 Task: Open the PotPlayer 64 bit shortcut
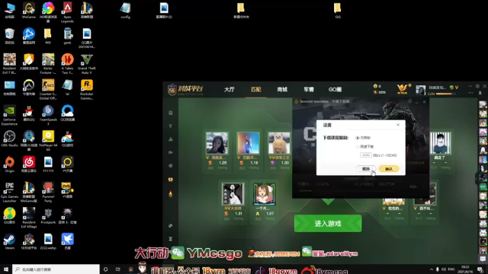tap(48, 141)
